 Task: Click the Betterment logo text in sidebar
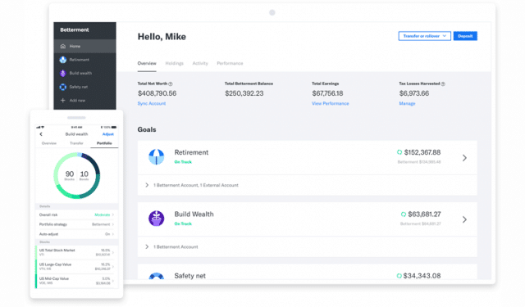coord(75,29)
